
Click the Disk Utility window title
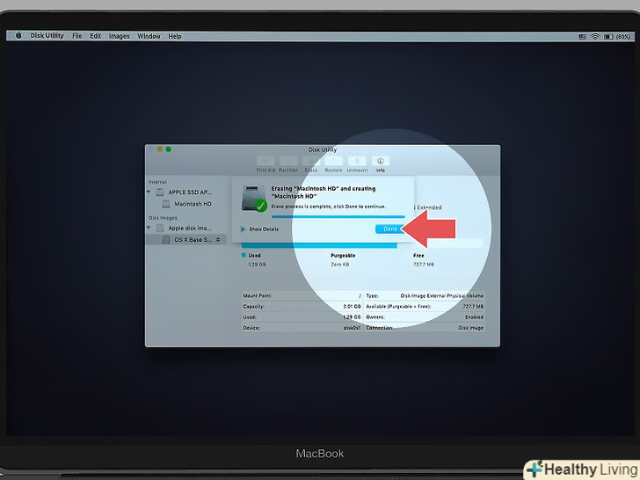tap(323, 149)
